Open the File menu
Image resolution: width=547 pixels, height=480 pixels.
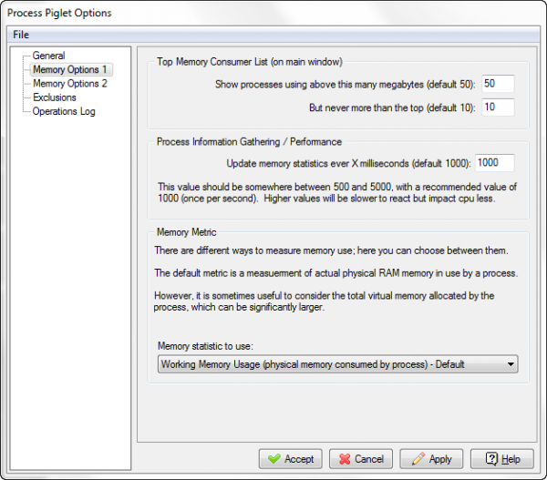coord(21,35)
